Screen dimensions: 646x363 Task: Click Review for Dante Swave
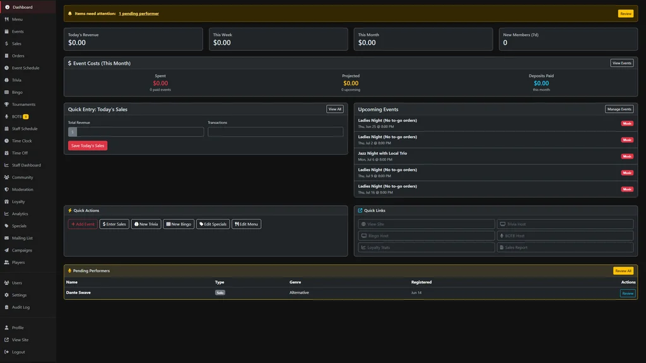[628, 294]
